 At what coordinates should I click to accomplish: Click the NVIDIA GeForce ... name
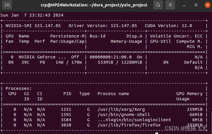(42, 57)
